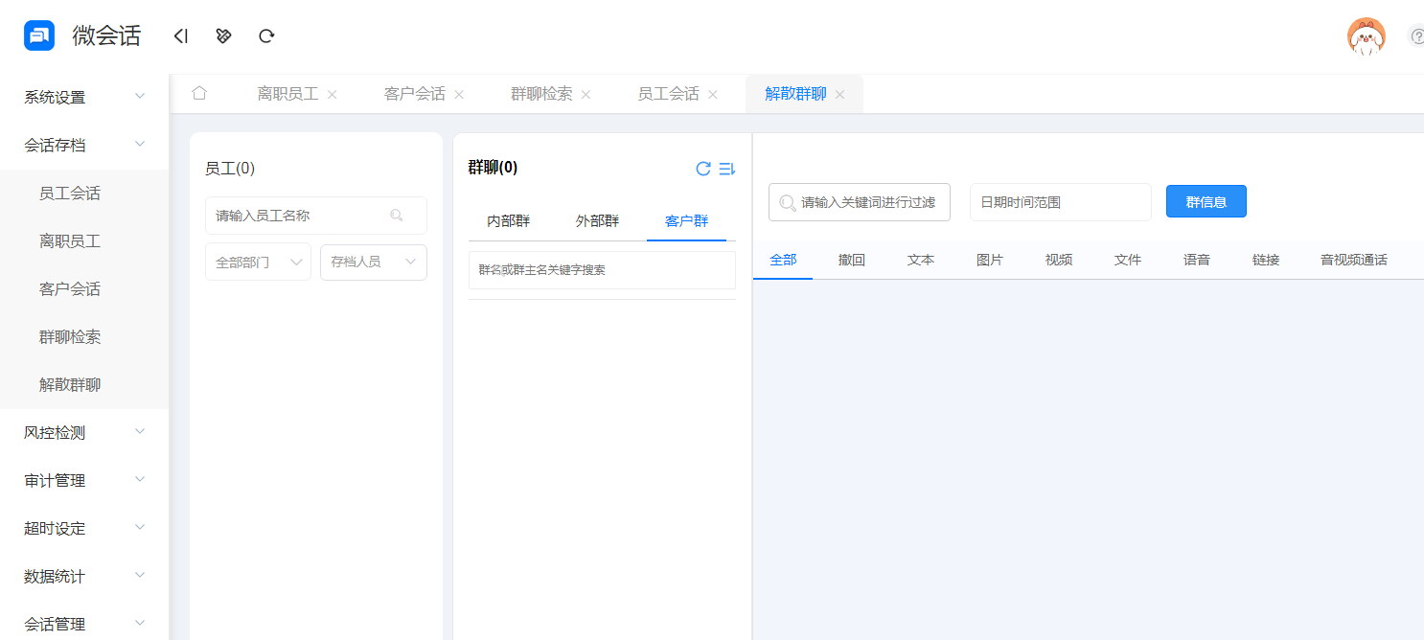
Task: Open the help question mark icon at top right
Action: coord(1418,35)
